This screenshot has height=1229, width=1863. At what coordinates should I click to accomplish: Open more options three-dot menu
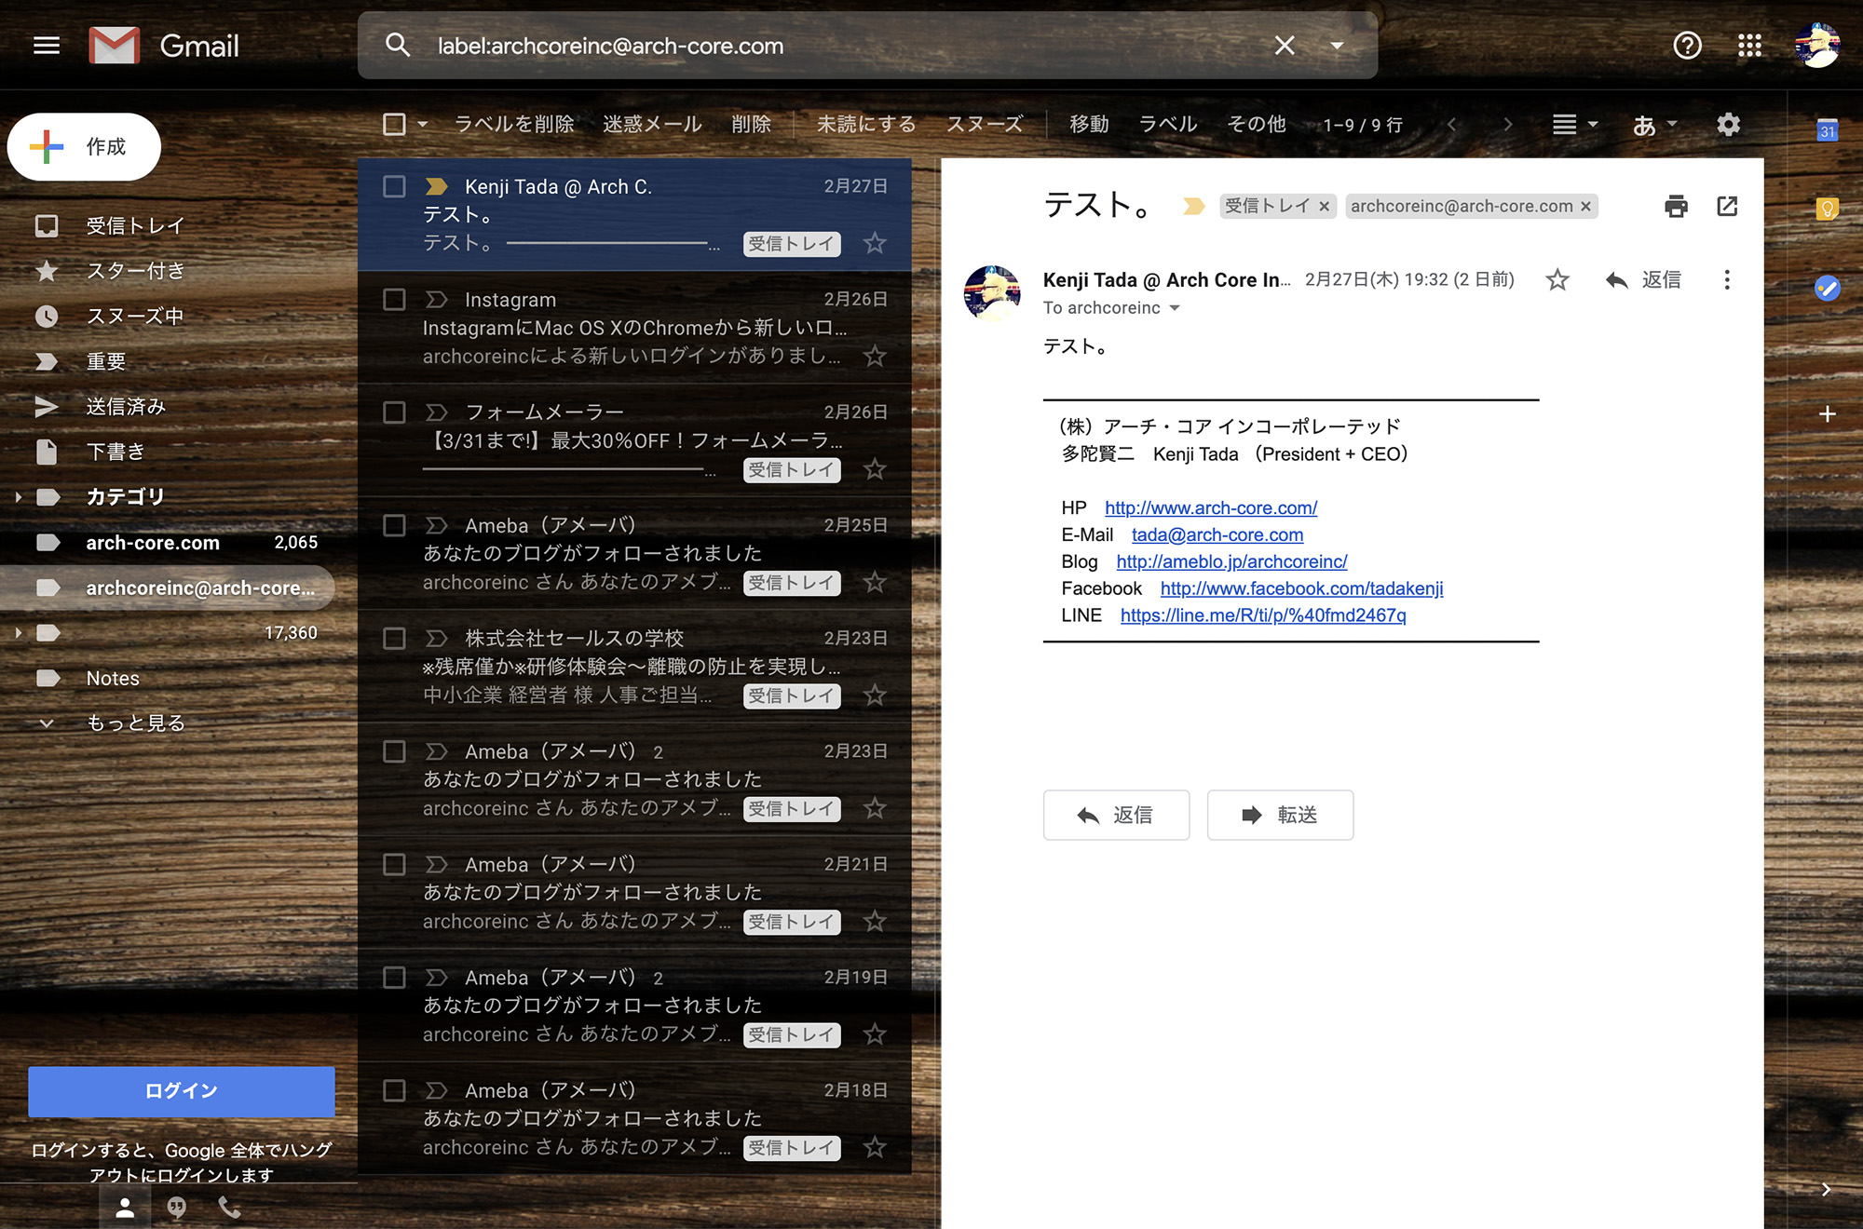coord(1726,280)
